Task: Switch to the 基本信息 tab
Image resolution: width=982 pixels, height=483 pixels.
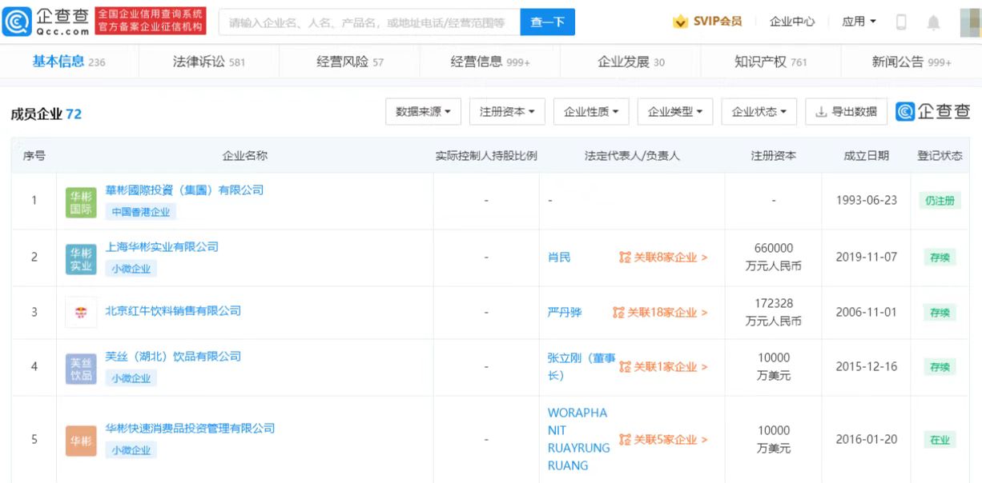Action: click(69, 62)
